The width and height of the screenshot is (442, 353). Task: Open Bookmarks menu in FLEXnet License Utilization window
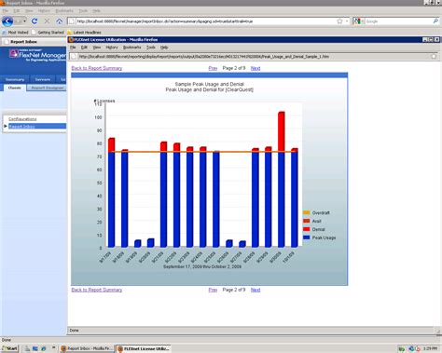coord(131,48)
